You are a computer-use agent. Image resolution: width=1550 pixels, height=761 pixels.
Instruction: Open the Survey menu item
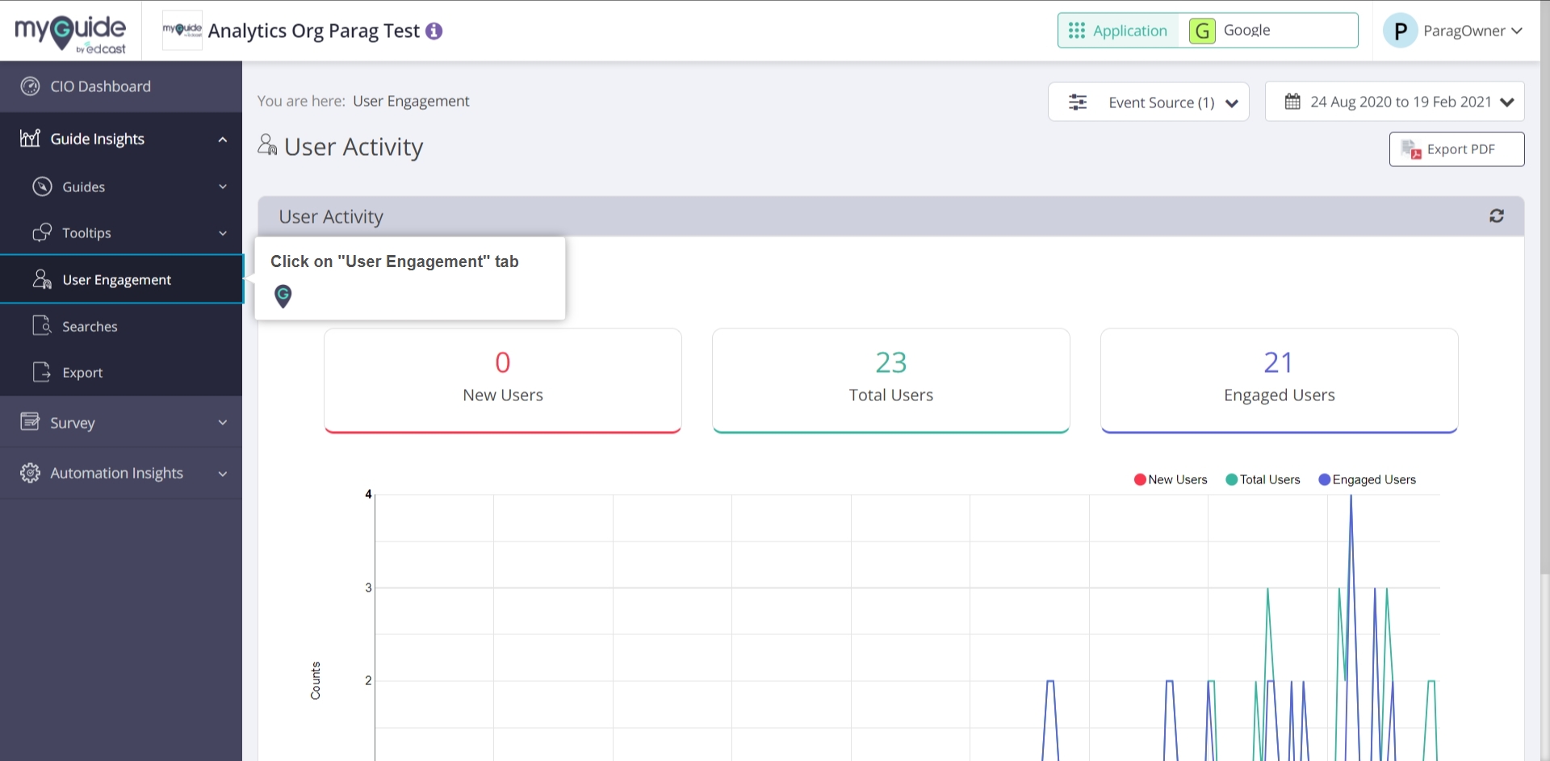[x=121, y=422]
